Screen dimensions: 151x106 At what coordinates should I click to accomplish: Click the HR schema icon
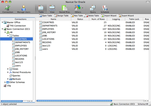point(8,33)
